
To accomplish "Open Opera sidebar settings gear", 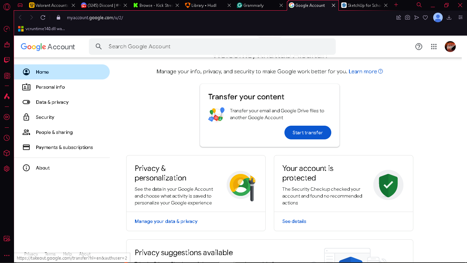I will pos(6,169).
